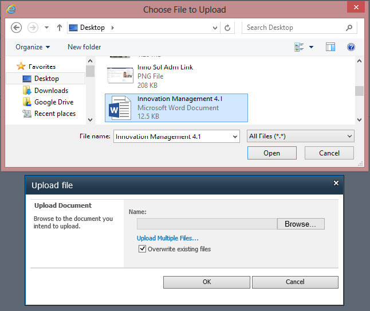The height and width of the screenshot is (311, 370).
Task: Expand the All Files type dropdown
Action: [349, 136]
